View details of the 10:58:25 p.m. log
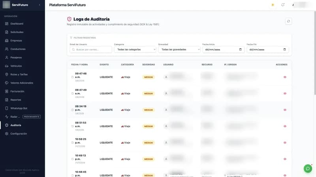The height and width of the screenshot is (177, 316). pos(285,143)
